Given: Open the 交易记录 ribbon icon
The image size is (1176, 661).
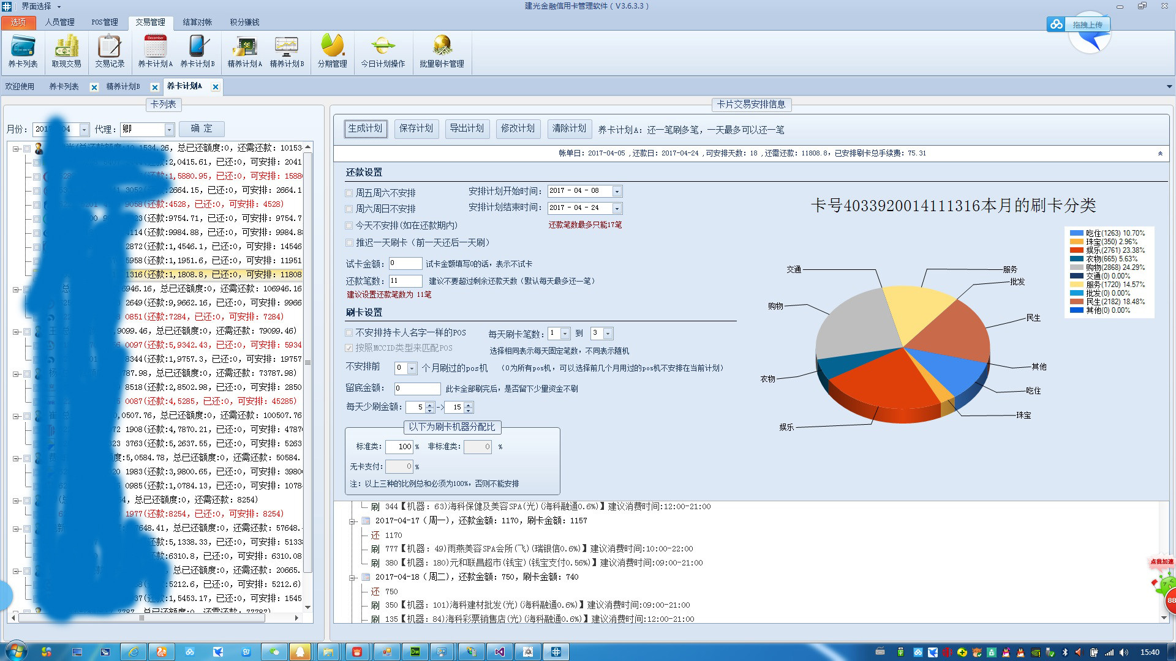Looking at the screenshot, I should click(x=110, y=51).
